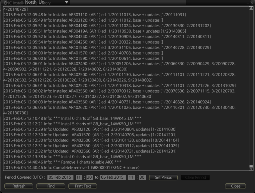Image resolution: width=255 pixels, height=193 pixels.
Task: Click the scrollbar down arrow in log
Action: tap(251, 168)
